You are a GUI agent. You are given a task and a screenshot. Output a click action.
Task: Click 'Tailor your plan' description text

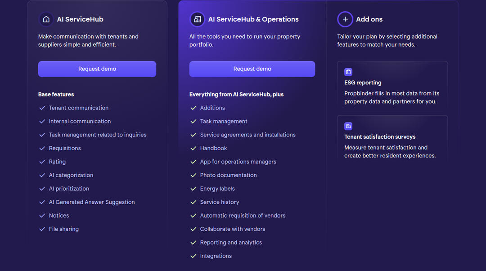tap(387, 40)
